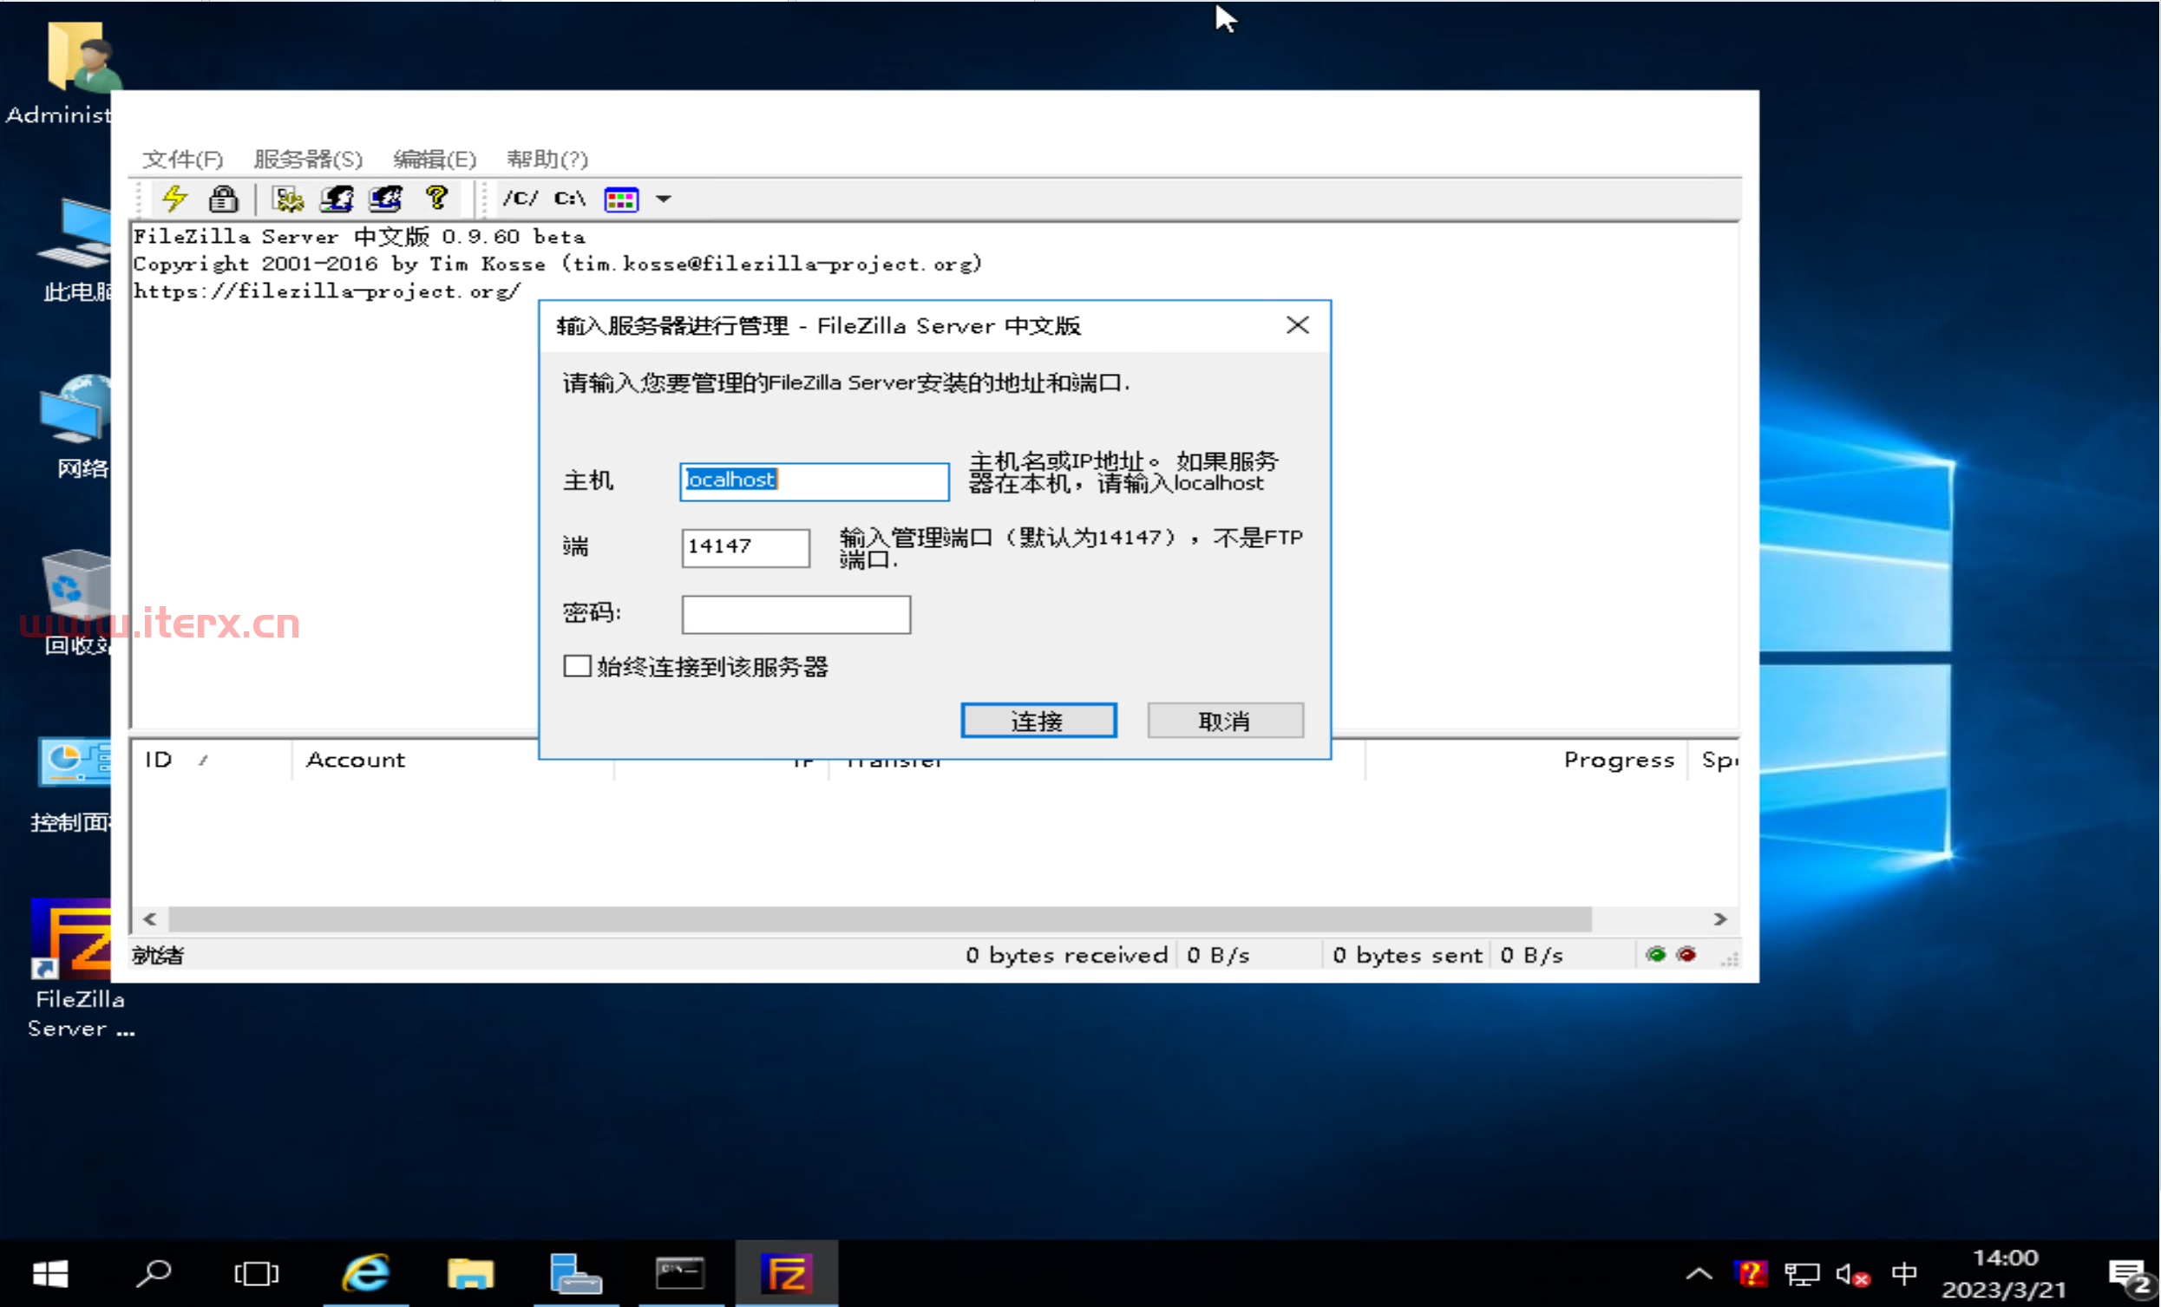Show hidden tray icons chevron

[x=1699, y=1274]
